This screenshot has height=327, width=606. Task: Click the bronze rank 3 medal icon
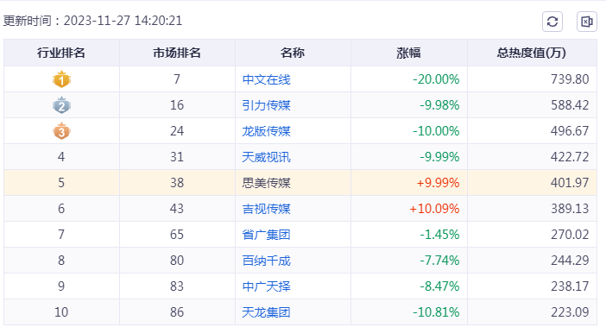pos(61,131)
